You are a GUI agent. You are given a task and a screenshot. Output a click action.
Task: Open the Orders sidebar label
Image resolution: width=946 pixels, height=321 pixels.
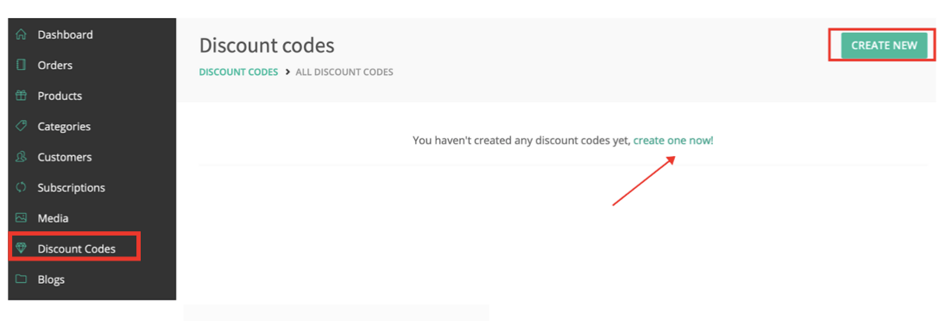coord(55,66)
